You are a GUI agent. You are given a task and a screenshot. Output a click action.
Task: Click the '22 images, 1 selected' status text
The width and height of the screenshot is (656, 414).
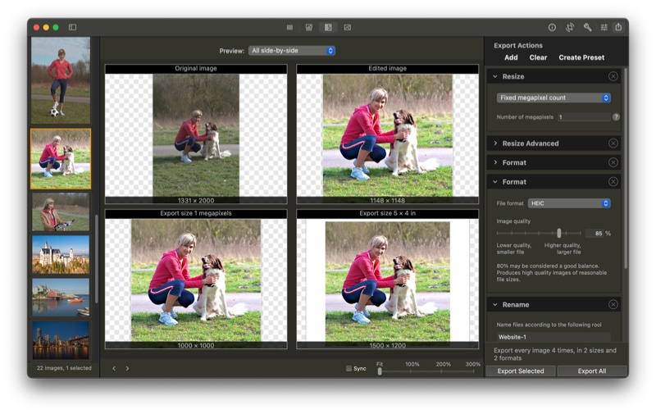click(64, 368)
